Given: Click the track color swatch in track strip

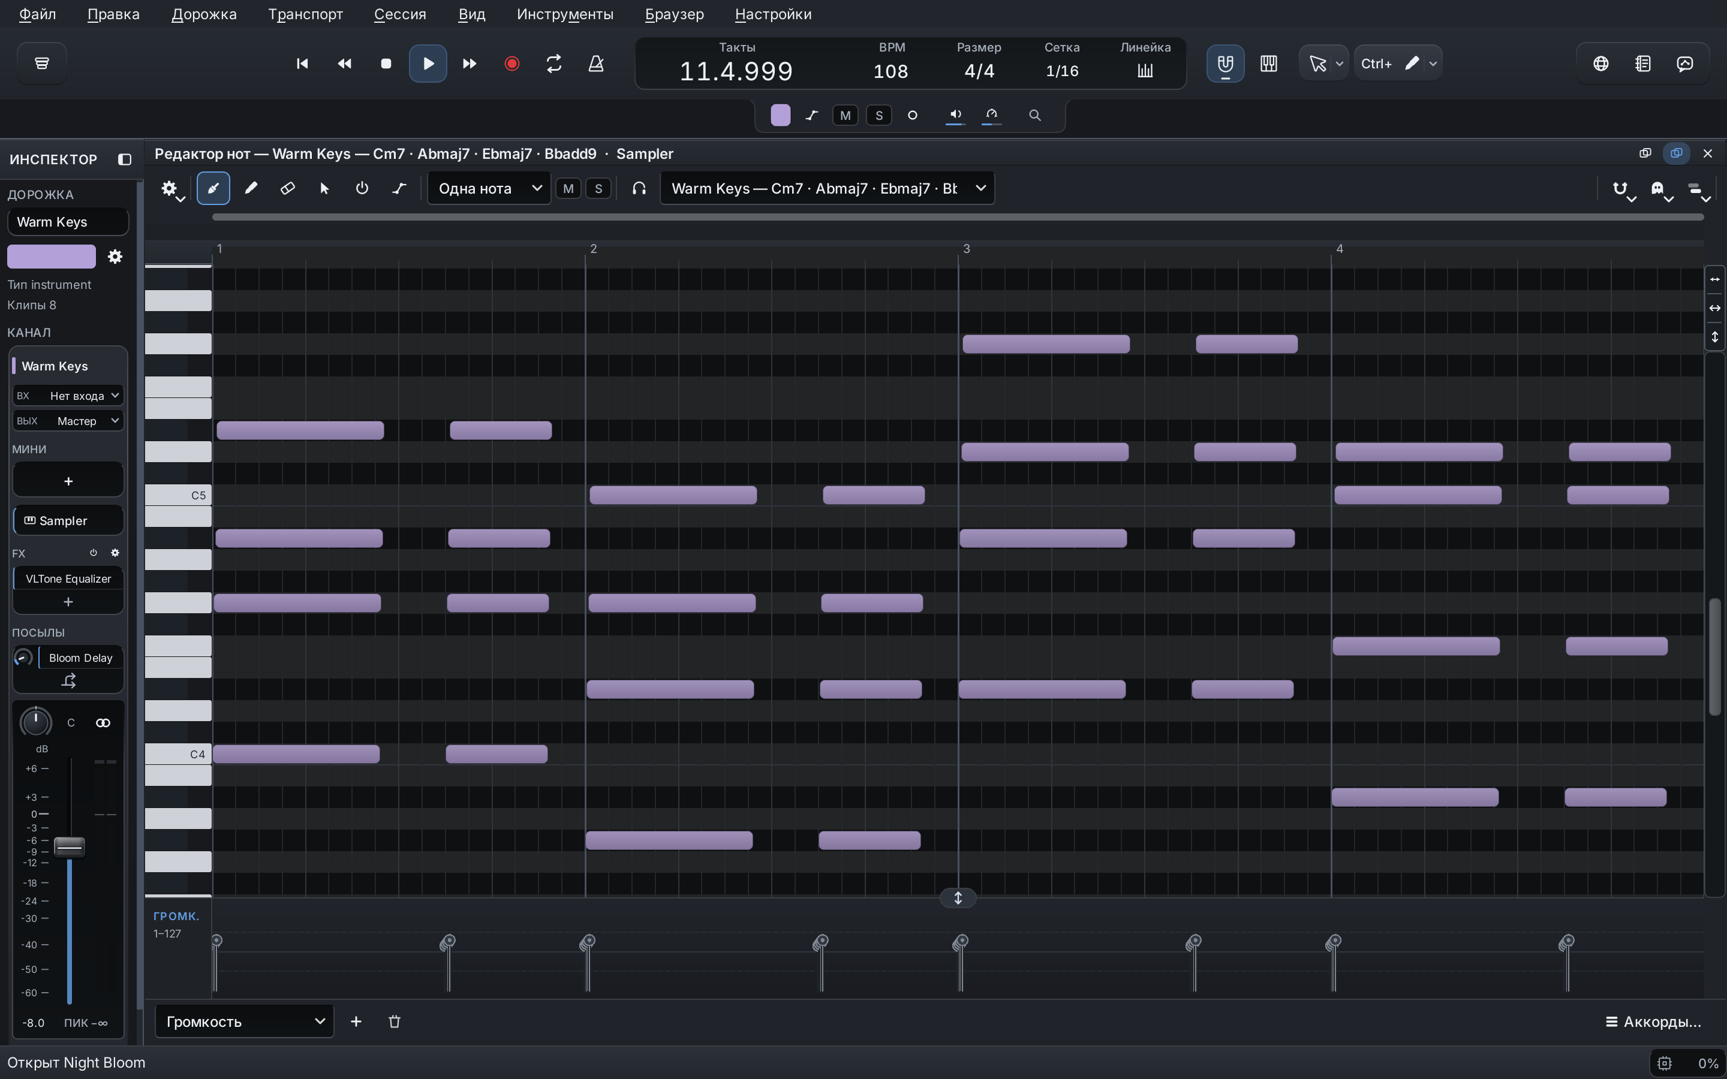Looking at the screenshot, I should click(781, 115).
